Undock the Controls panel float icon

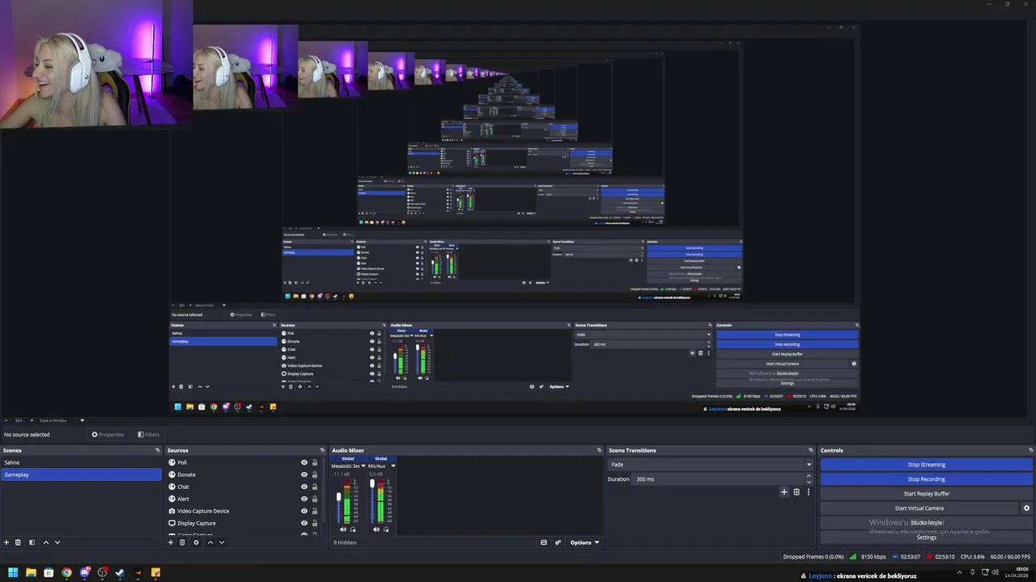click(x=1031, y=450)
